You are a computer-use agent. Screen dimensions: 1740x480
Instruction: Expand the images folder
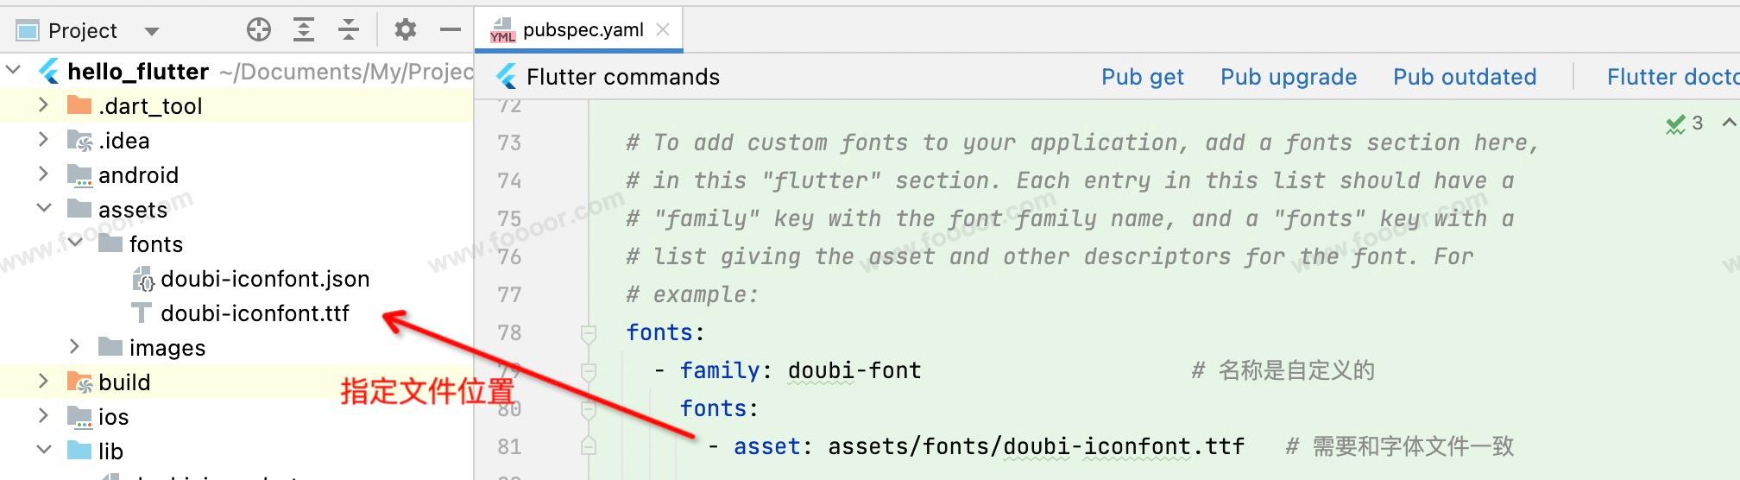tap(74, 347)
